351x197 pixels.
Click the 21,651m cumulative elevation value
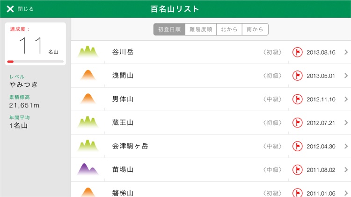tap(24, 105)
